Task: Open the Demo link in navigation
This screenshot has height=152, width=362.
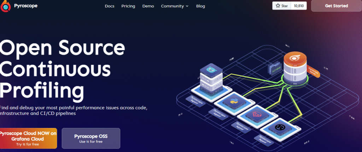Action: click(148, 6)
